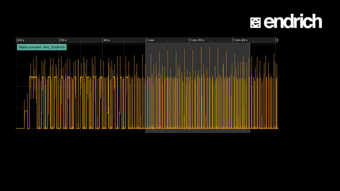Click the partially cut-off 2 min ruler label
340x191 pixels.
point(277,40)
